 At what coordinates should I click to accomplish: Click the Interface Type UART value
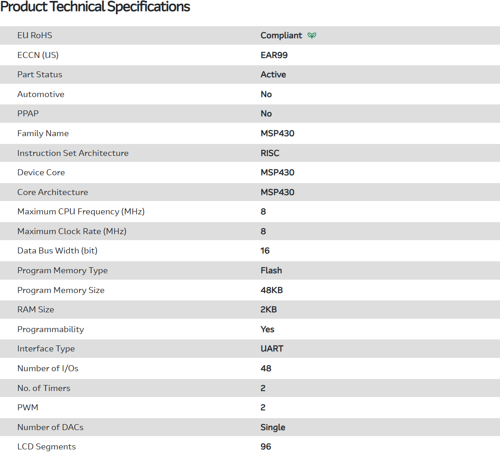[272, 349]
